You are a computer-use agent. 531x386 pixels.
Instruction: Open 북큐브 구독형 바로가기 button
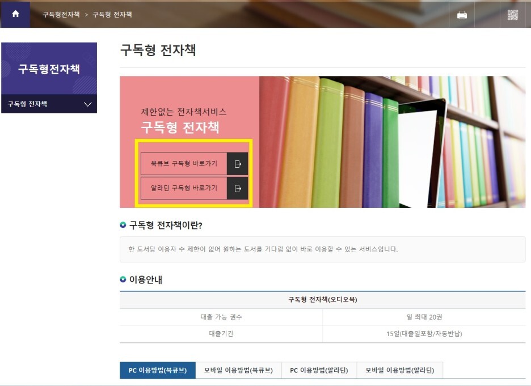pyautogui.click(x=195, y=164)
